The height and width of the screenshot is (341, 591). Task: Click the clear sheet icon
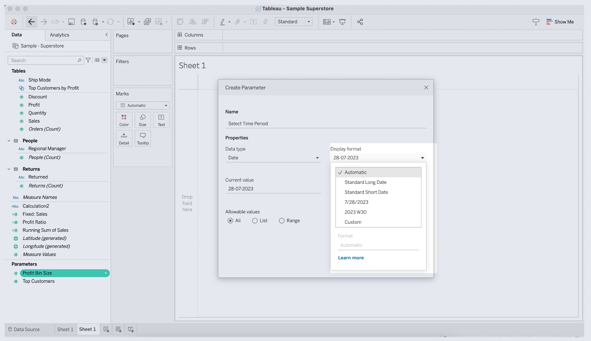pyautogui.click(x=159, y=22)
